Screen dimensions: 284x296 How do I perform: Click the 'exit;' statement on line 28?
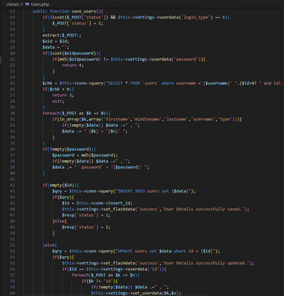(x=58, y=101)
